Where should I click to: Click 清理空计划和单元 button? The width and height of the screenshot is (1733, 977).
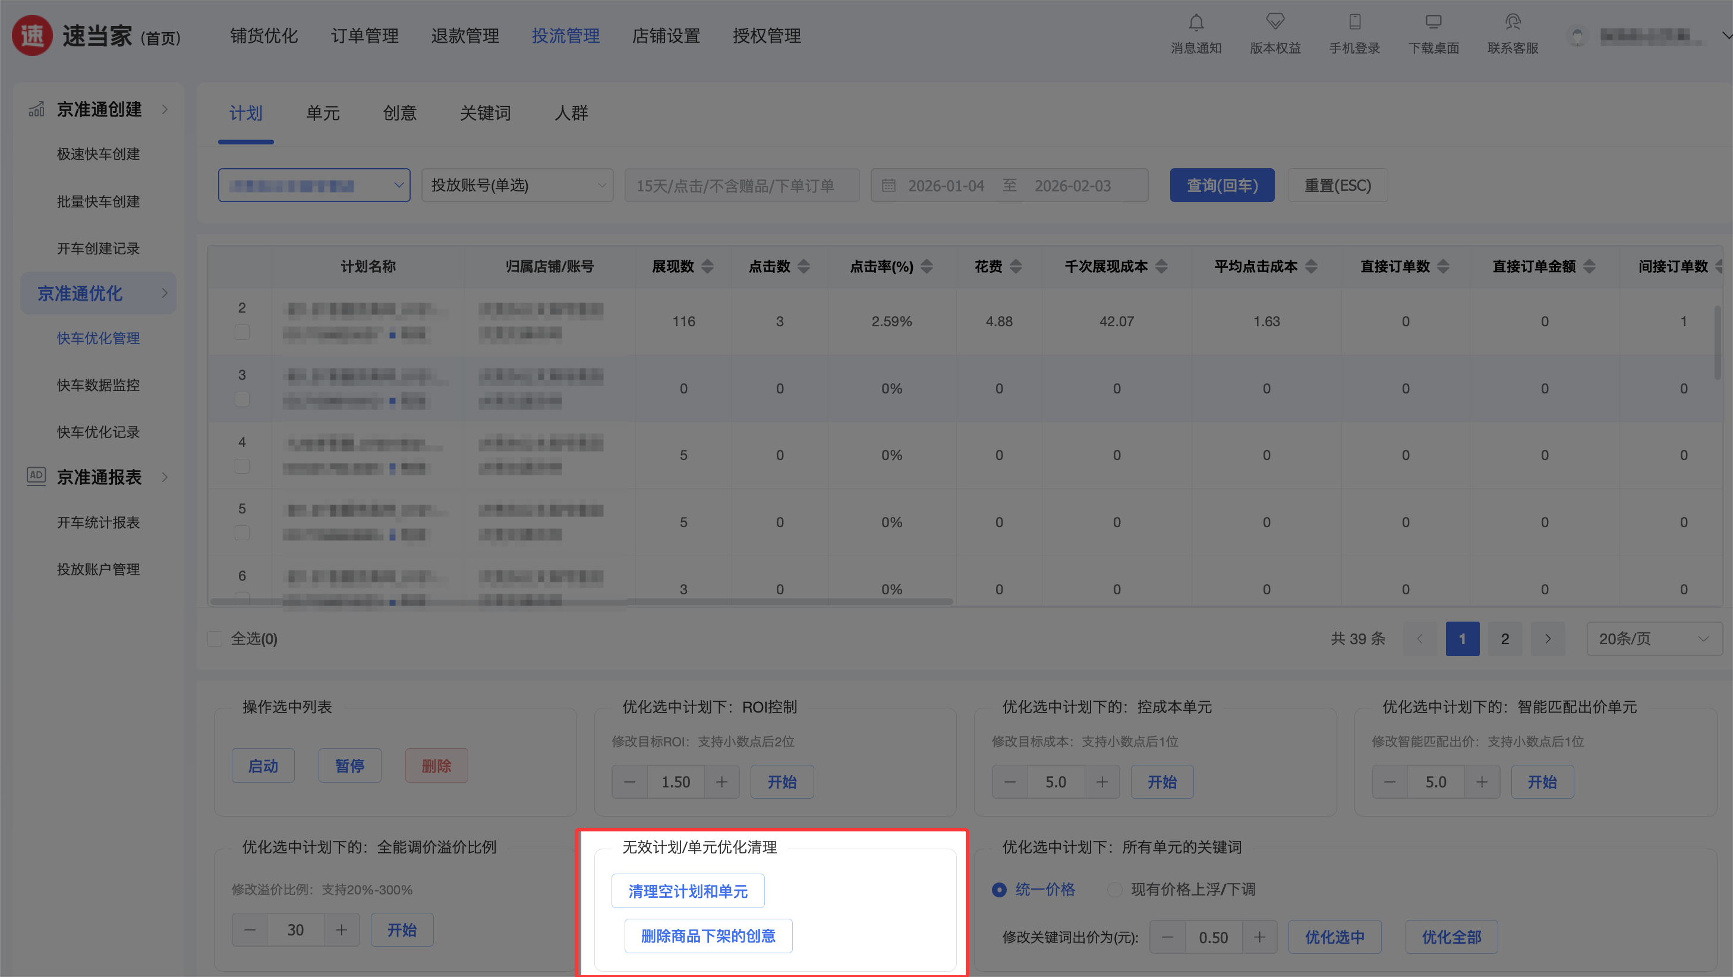pyautogui.click(x=688, y=891)
